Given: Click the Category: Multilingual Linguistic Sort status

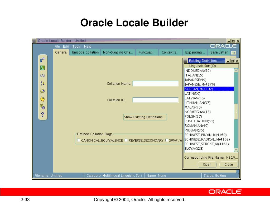Looking at the screenshot, I should (x=114, y=175).
